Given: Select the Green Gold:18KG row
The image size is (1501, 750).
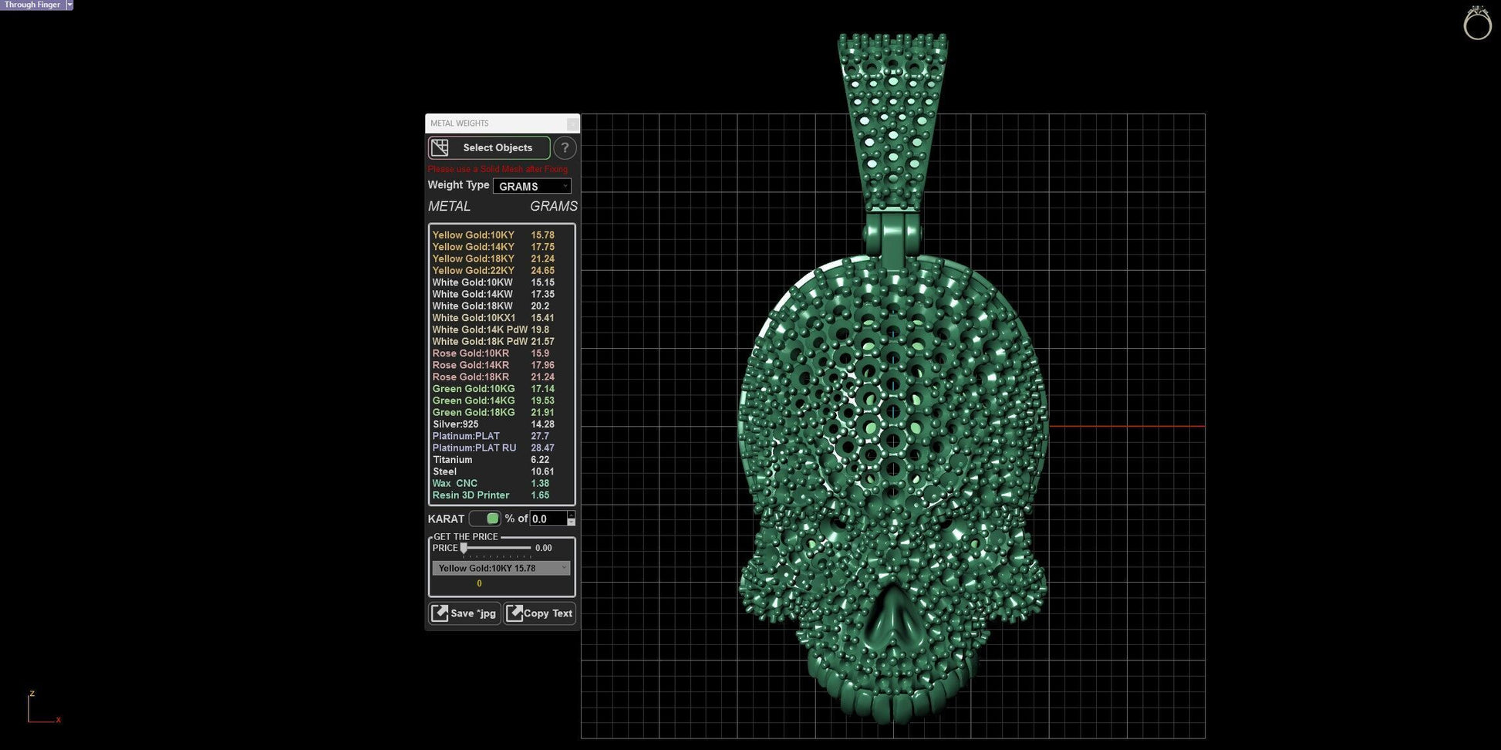Looking at the screenshot, I should click(501, 413).
